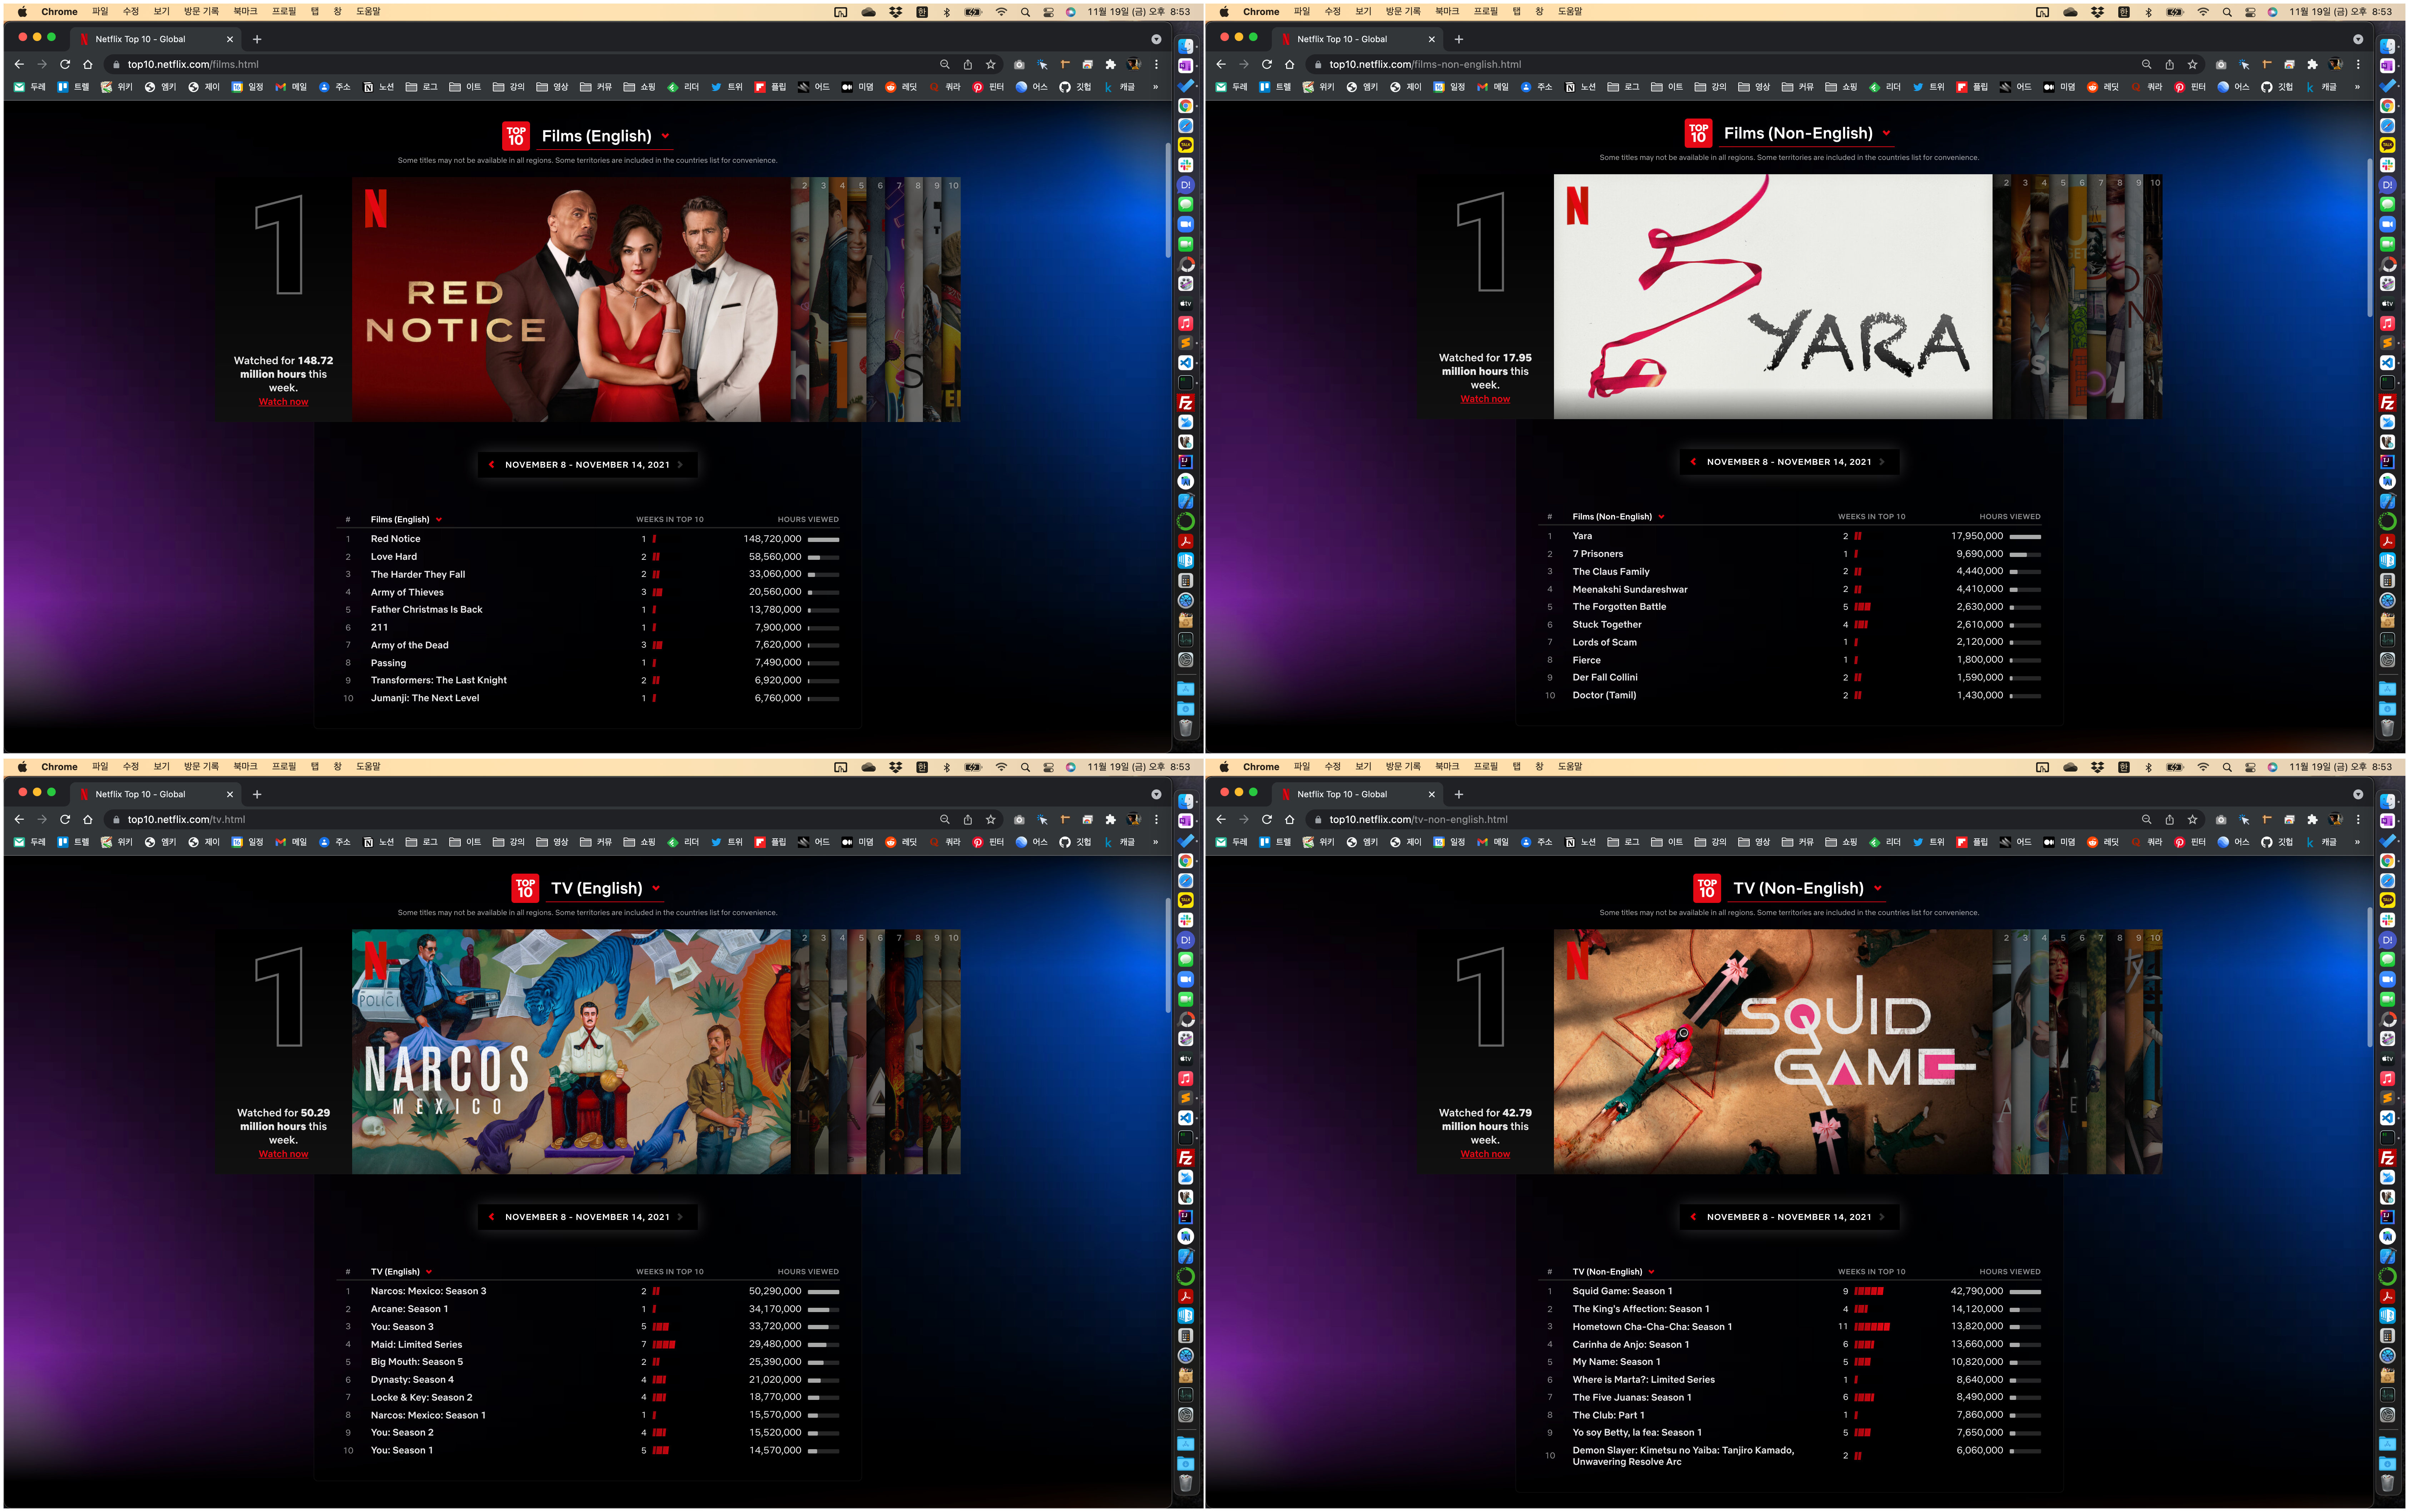Open Zoom in top-left screenshot's Dock

(x=1185, y=224)
